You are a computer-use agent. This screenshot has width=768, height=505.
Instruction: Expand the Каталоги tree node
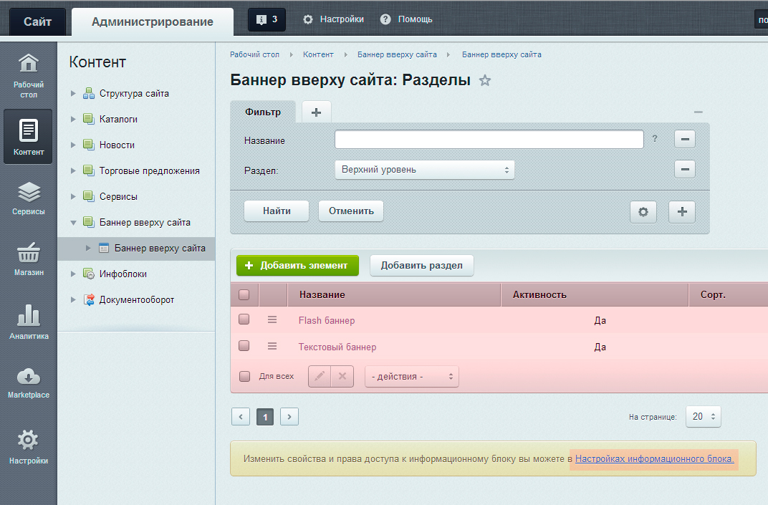(73, 119)
